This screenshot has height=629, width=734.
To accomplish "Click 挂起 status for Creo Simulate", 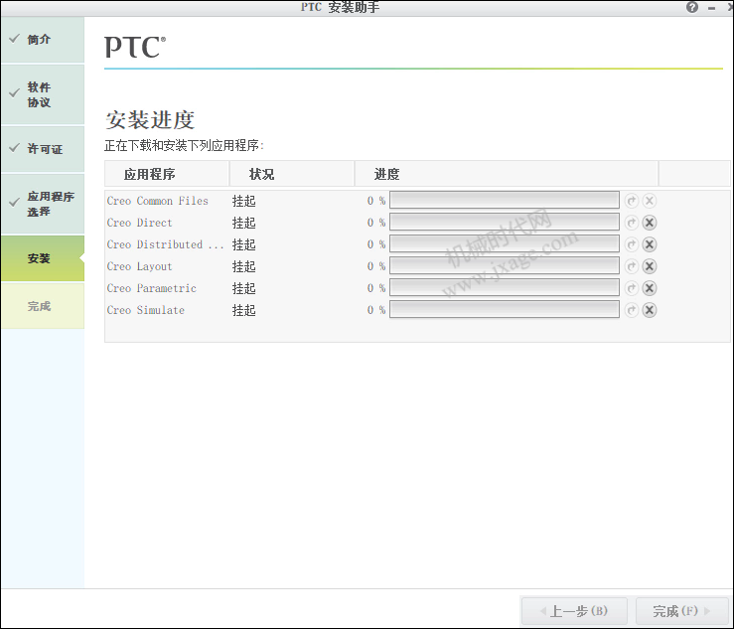I will [244, 310].
